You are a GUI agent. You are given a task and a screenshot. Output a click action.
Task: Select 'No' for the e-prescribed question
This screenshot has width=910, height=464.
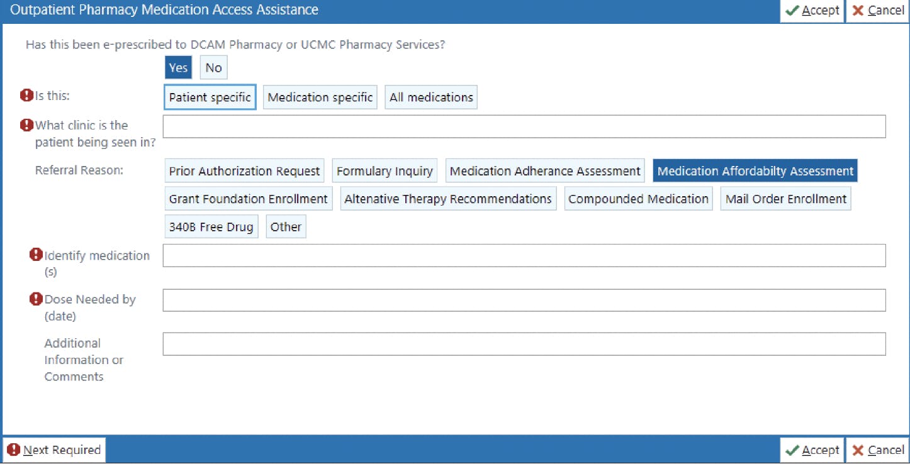(x=213, y=67)
